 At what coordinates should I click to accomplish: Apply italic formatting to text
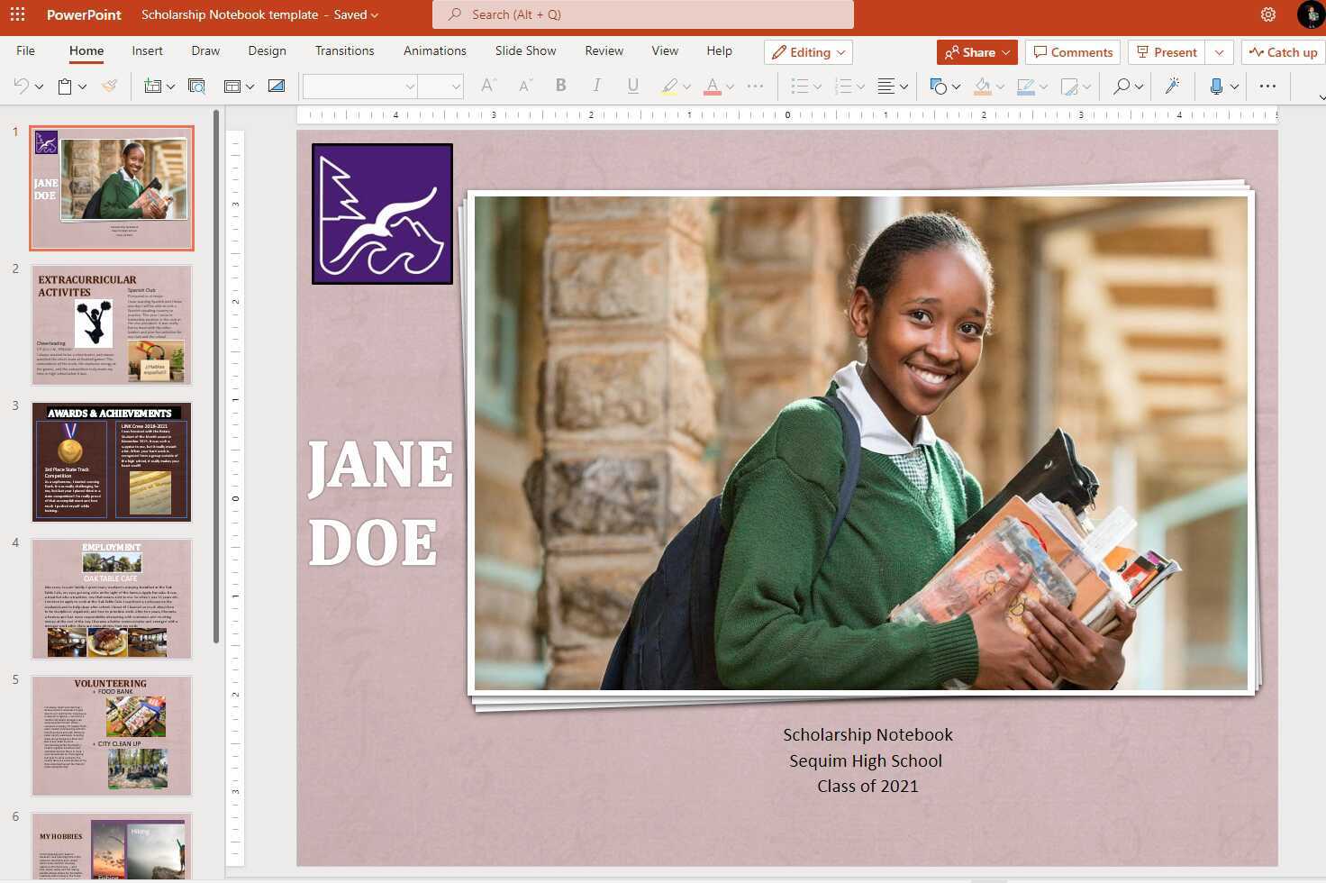(x=596, y=86)
